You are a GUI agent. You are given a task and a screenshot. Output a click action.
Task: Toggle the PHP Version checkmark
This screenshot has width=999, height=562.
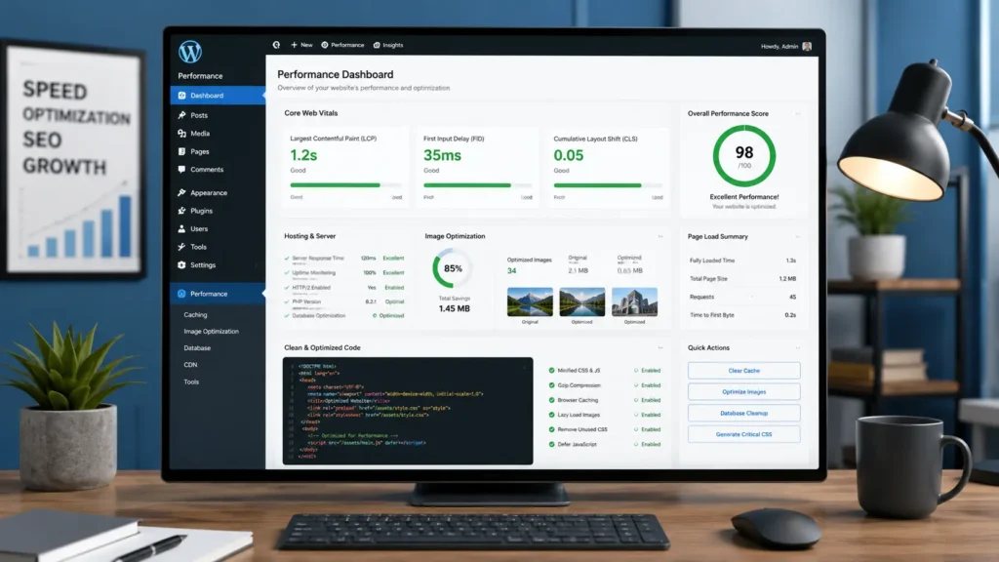[287, 301]
